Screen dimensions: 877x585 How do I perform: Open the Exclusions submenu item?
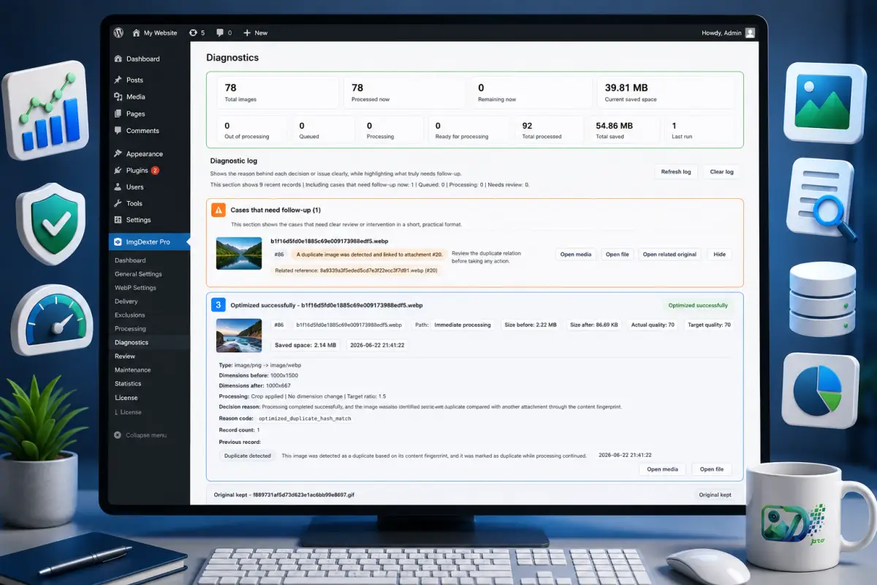pos(129,315)
